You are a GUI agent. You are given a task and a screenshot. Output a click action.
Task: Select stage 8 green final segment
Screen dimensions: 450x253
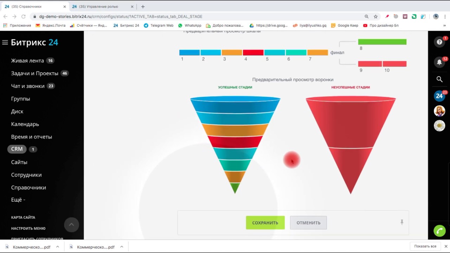pos(382,42)
